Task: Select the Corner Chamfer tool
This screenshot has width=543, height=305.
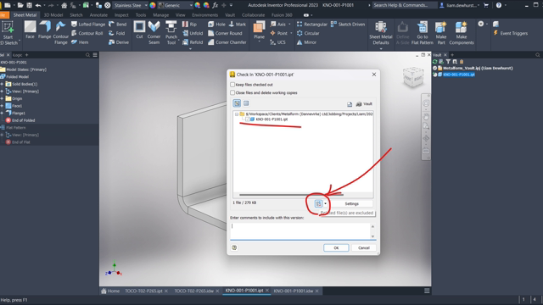Action: tap(227, 42)
